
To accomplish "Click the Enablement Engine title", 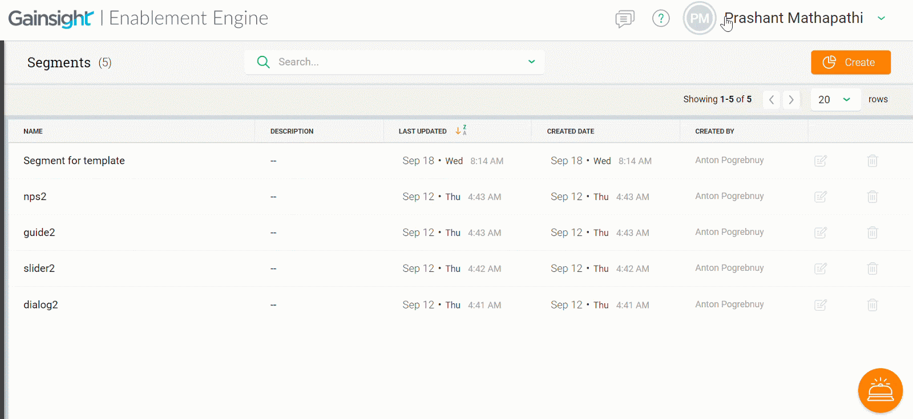I will coord(188,18).
